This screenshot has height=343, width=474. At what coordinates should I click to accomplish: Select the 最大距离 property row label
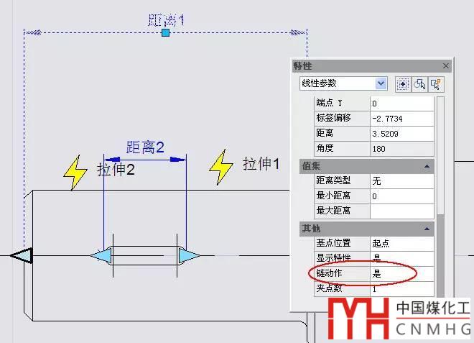342,211
